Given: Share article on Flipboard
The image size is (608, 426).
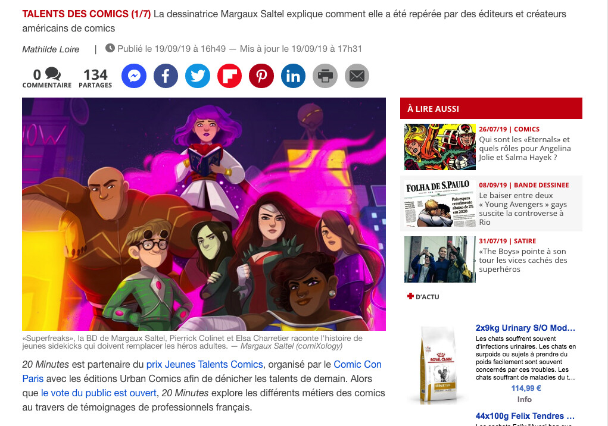Looking at the screenshot, I should pyautogui.click(x=229, y=76).
